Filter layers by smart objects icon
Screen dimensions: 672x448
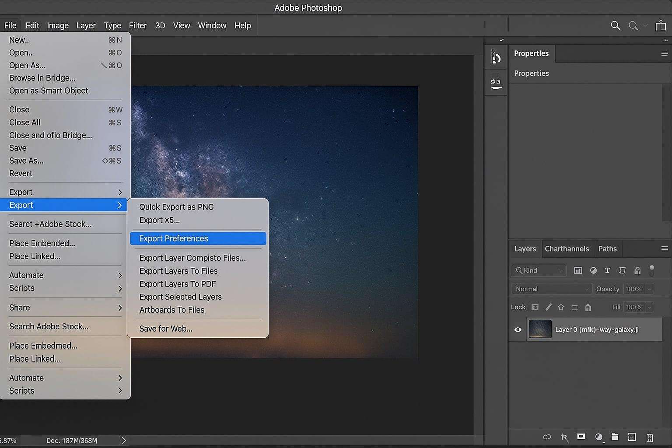point(637,270)
